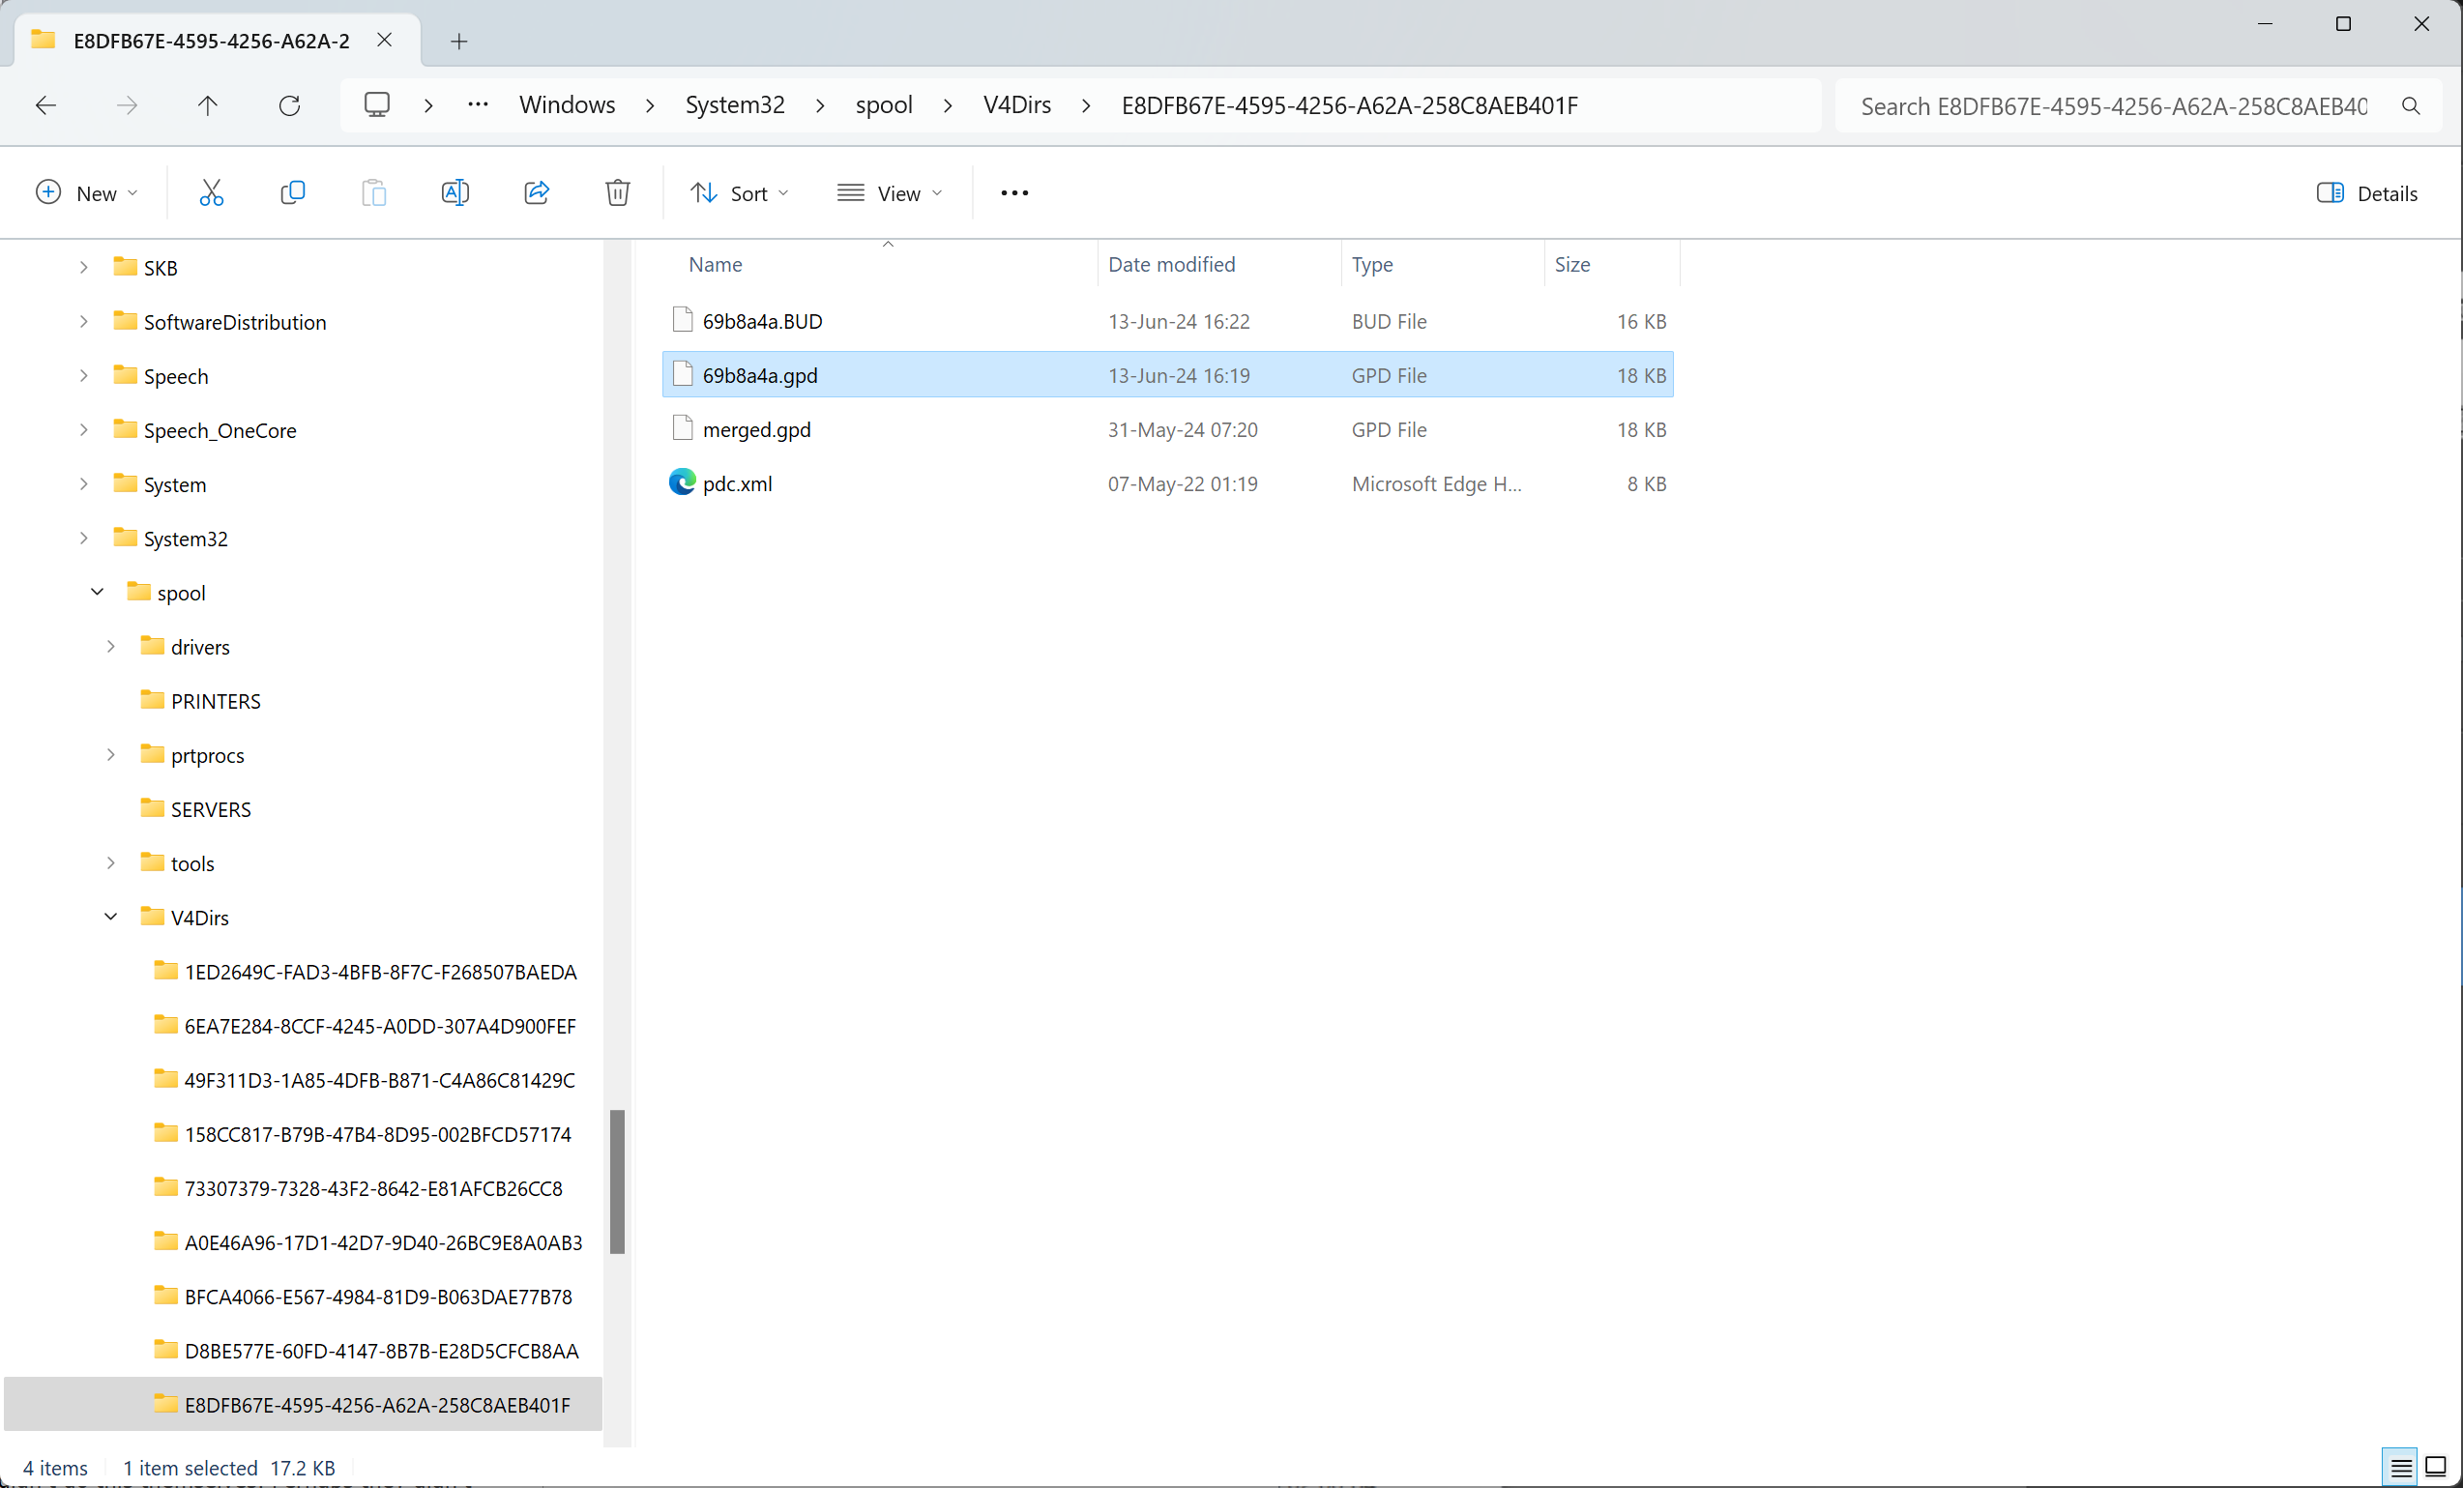Toggle the Details pane
The height and width of the screenshot is (1488, 2463).
pos(2366,192)
